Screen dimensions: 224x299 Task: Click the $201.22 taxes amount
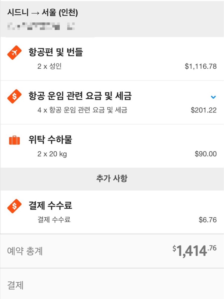[x=203, y=110]
